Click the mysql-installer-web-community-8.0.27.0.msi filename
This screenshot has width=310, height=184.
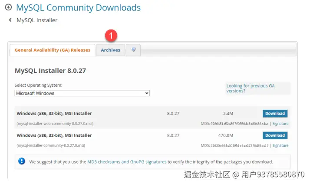coord(55,124)
